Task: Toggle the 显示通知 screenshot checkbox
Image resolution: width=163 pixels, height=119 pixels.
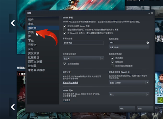Action: pos(112,58)
